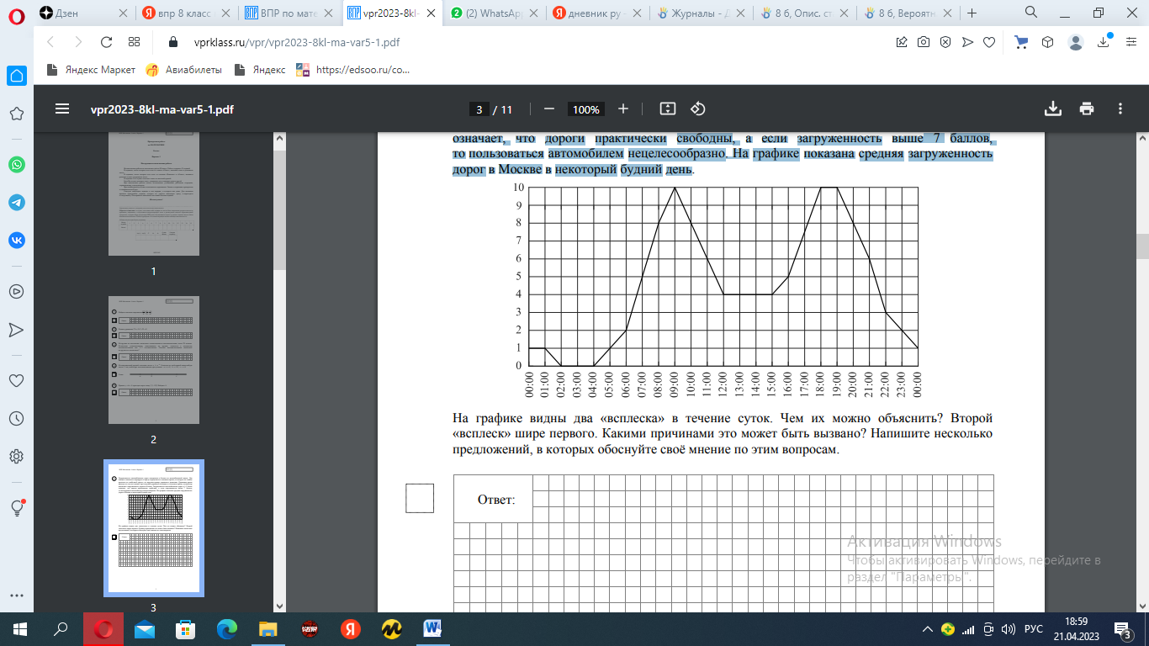This screenshot has width=1149, height=646.
Task: Open a new browser tab
Action: (x=972, y=13)
